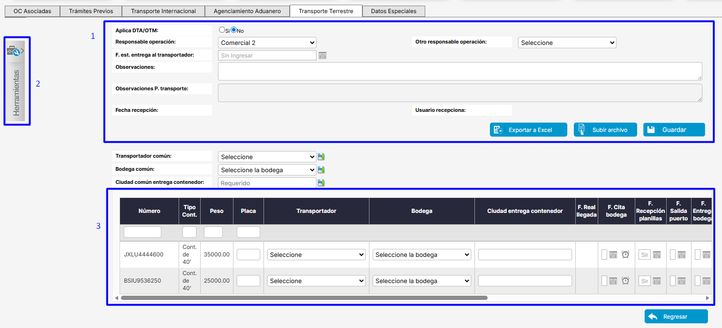Open Responsable operación dropdown

(267, 43)
